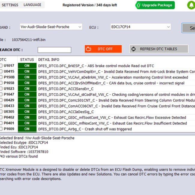This screenshot has height=195, width=195.
Task: Click the 743 various DTCs found line
Action: click(x=19, y=156)
